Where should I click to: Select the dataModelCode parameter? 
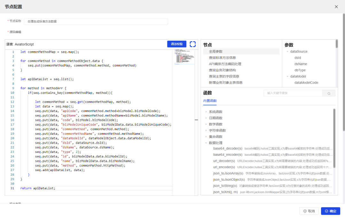point(306,83)
